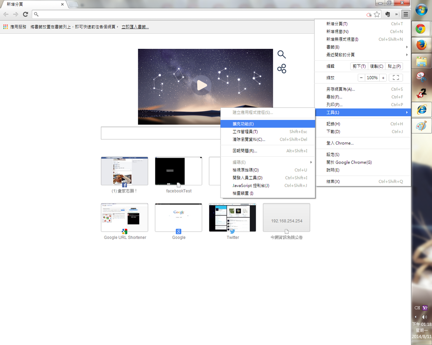
Task: Open Internet Explorer from taskbar
Action: click(x=421, y=110)
